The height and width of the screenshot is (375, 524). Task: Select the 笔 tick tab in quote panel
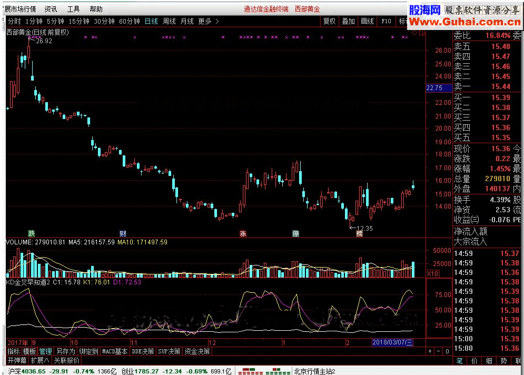[x=460, y=361]
